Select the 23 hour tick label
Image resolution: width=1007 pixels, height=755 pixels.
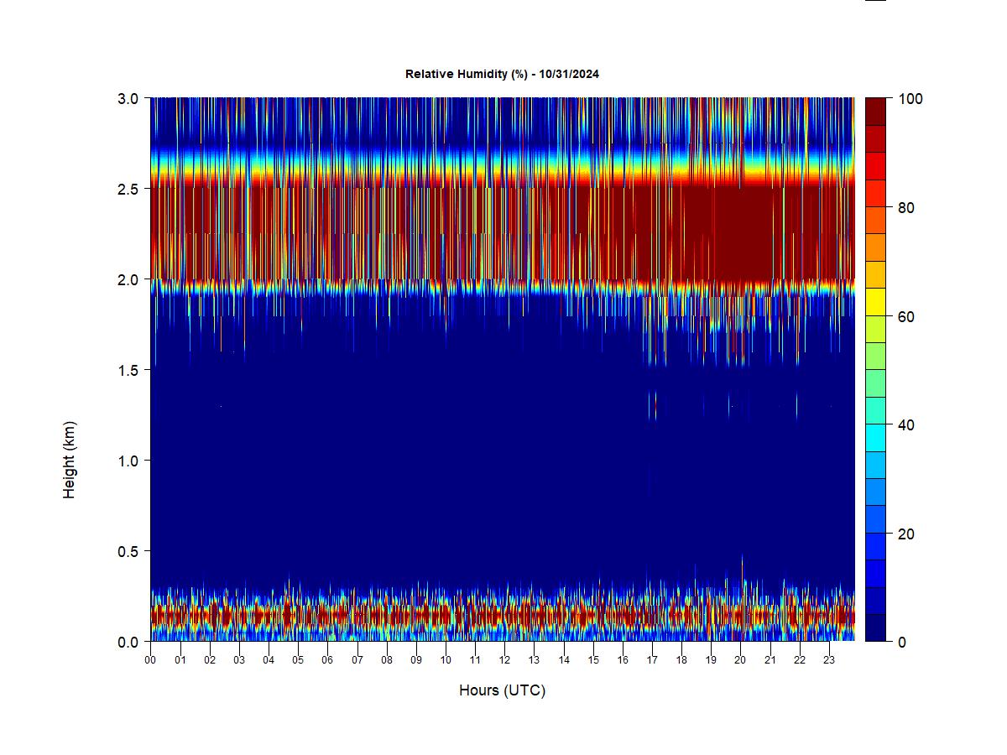click(x=829, y=660)
